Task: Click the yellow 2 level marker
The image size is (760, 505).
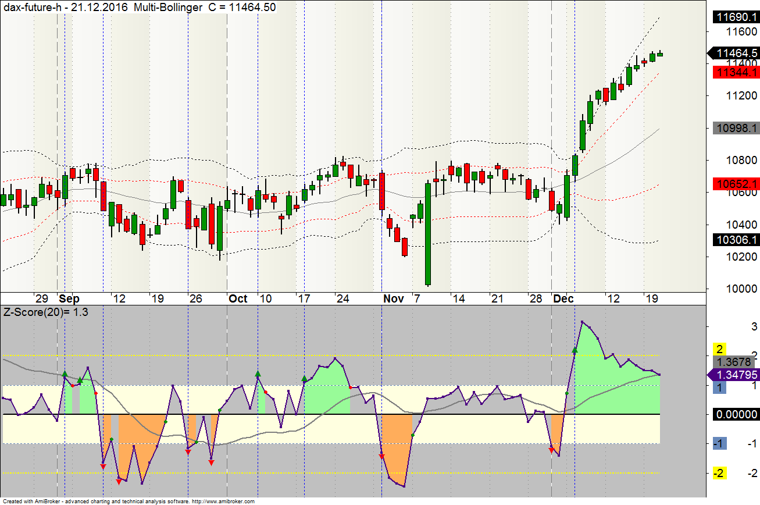Action: pos(719,350)
